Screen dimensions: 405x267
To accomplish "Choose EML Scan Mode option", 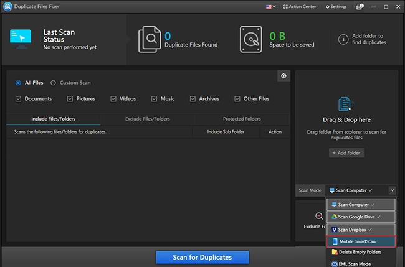I will (x=361, y=264).
